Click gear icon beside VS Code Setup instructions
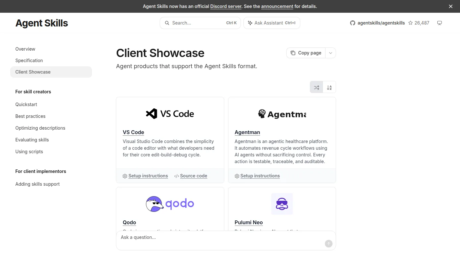The height and width of the screenshot is (258, 460). (125, 176)
